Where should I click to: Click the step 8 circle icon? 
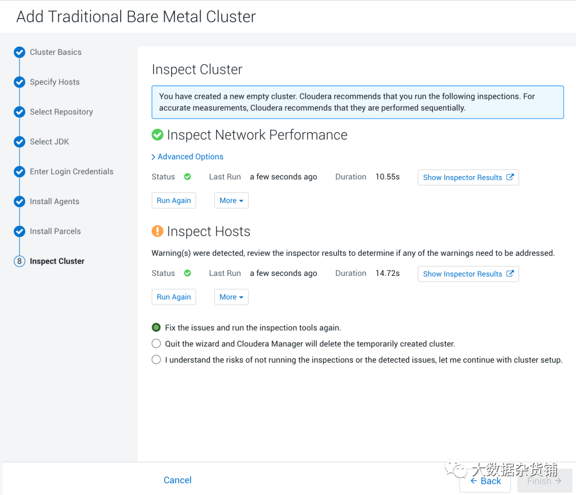[x=19, y=262]
